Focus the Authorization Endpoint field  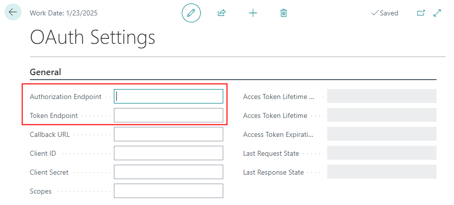coord(168,97)
